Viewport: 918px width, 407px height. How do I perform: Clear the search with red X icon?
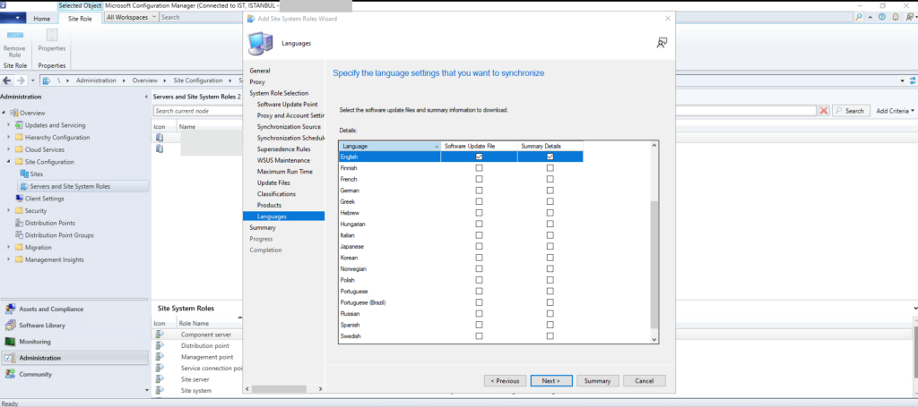click(x=823, y=111)
